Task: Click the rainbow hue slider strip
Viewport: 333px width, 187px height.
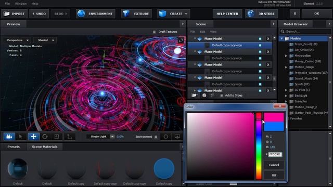Action: (x=259, y=146)
